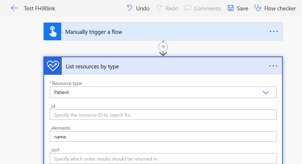This screenshot has height=164, width=302.
Task: Click the Redo label
Action: [x=172, y=9]
